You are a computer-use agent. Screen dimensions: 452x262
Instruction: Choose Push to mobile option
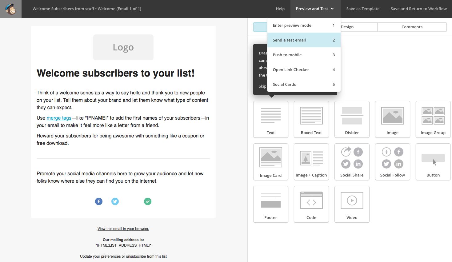click(x=304, y=55)
